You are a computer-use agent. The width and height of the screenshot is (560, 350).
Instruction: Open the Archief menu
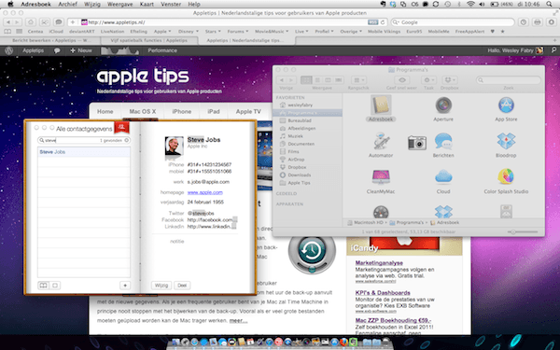coord(67,5)
